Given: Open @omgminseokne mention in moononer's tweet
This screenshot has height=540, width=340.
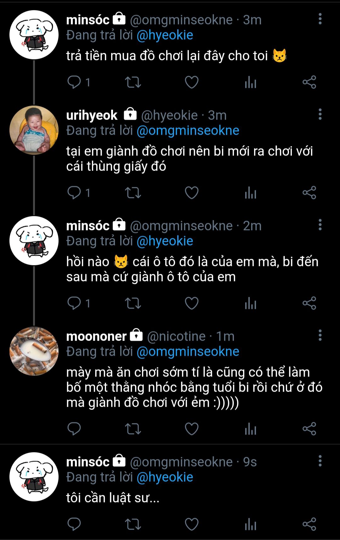Looking at the screenshot, I should click(188, 352).
